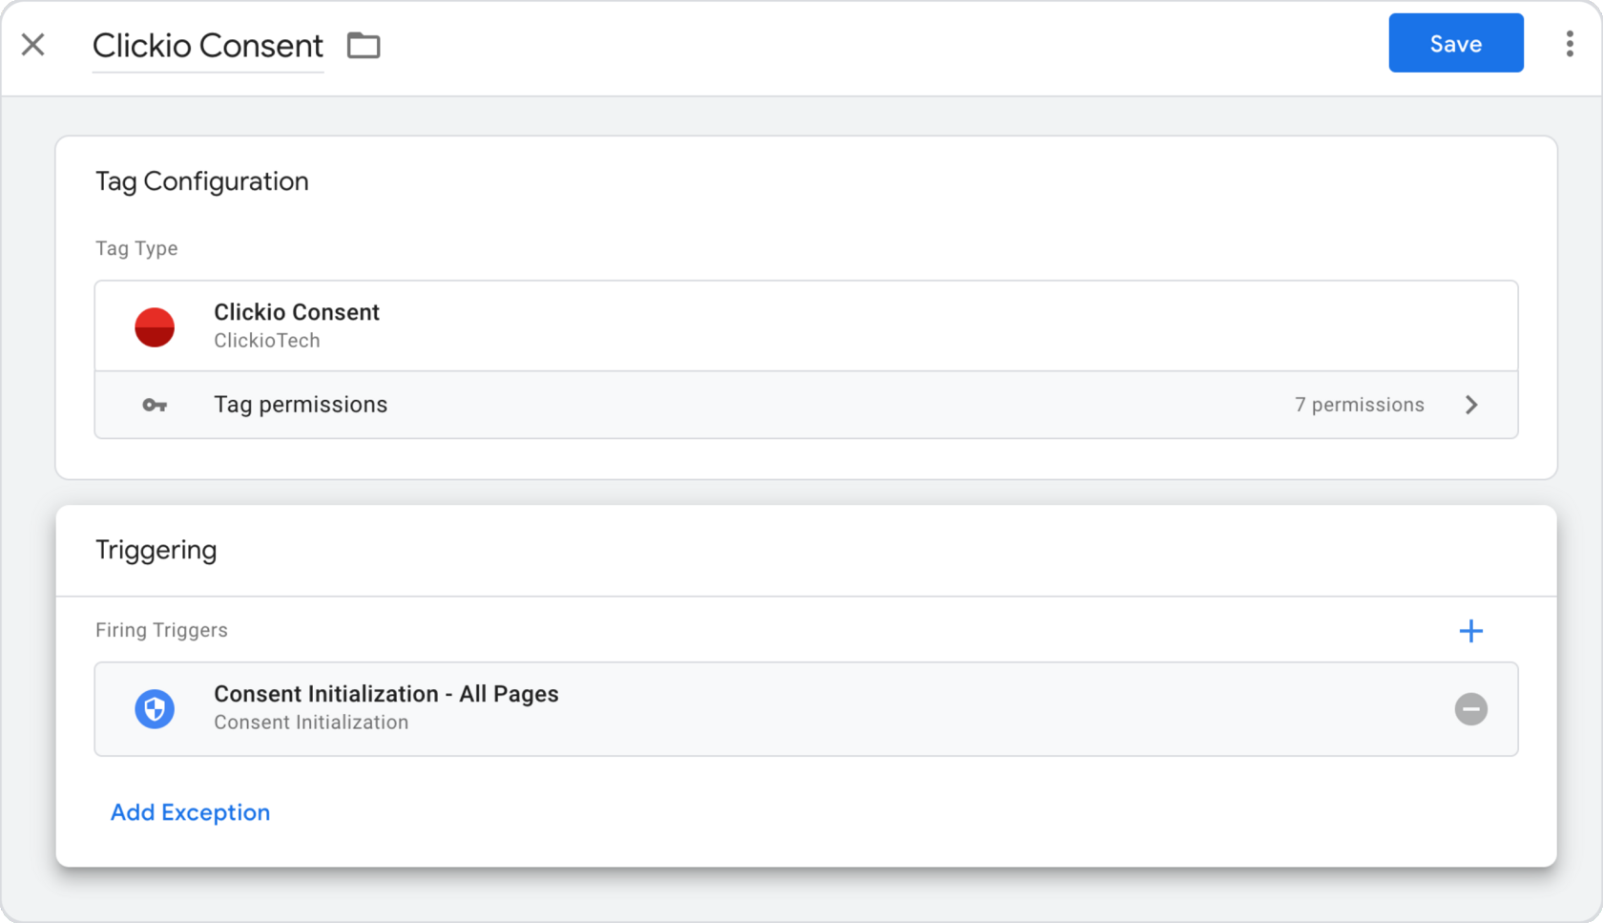Image resolution: width=1603 pixels, height=923 pixels.
Task: Click the Add Exception link
Action: [191, 812]
